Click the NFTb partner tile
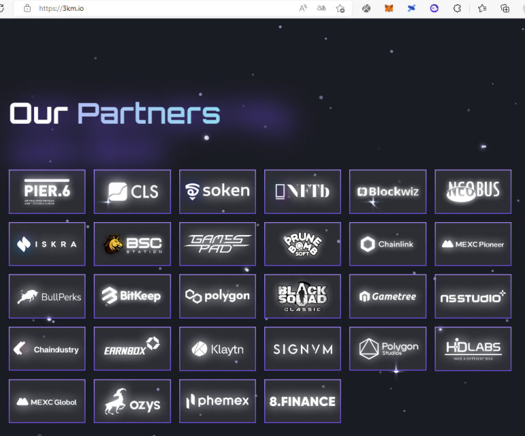 [302, 192]
